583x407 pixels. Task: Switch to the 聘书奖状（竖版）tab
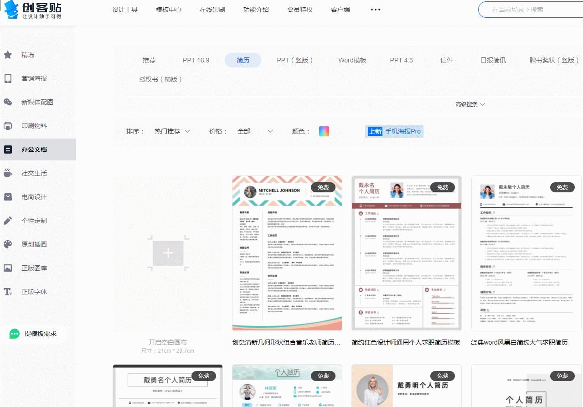554,60
